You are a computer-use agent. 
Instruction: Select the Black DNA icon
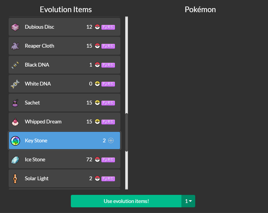pyautogui.click(x=15, y=65)
